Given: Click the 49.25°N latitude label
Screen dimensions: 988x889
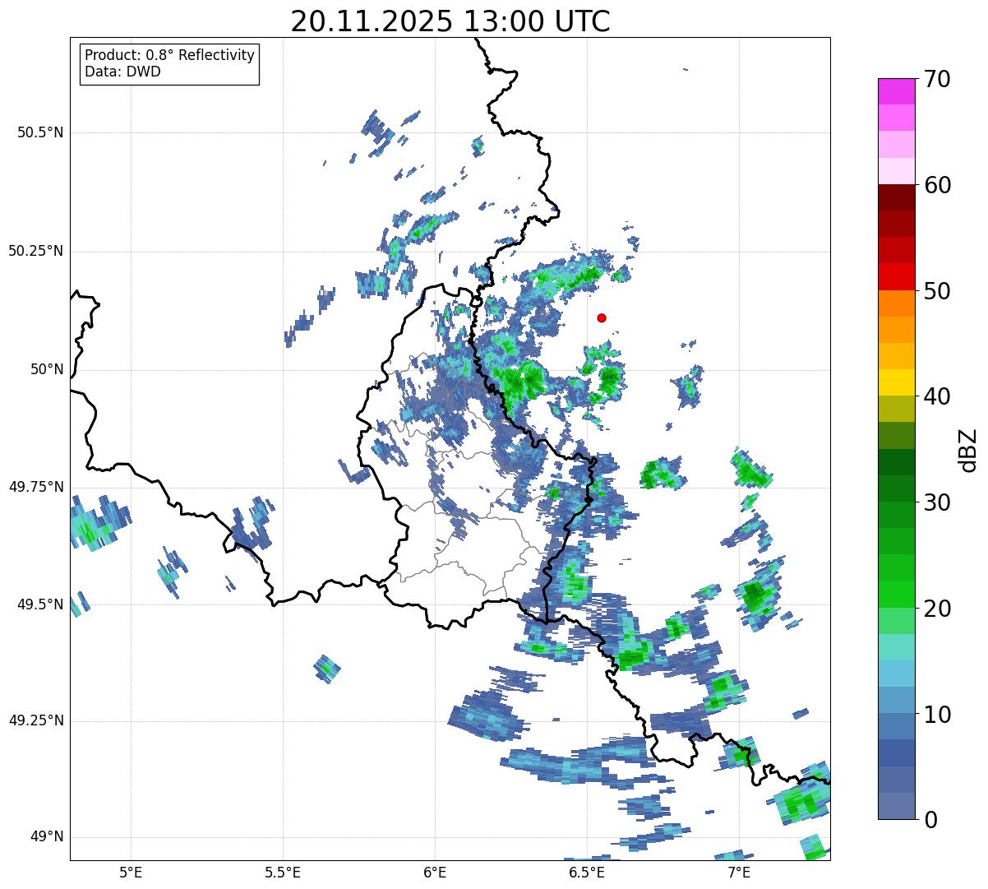Looking at the screenshot, I should coord(35,720).
